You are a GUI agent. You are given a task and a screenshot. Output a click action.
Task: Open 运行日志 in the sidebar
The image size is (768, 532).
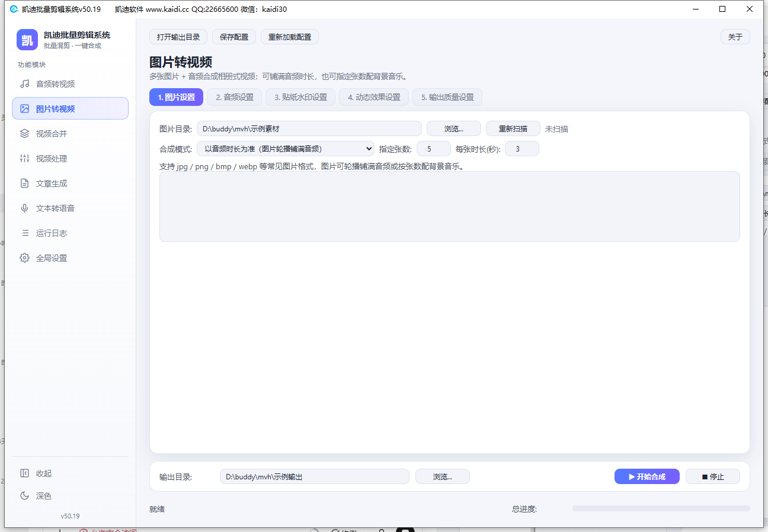(70, 233)
